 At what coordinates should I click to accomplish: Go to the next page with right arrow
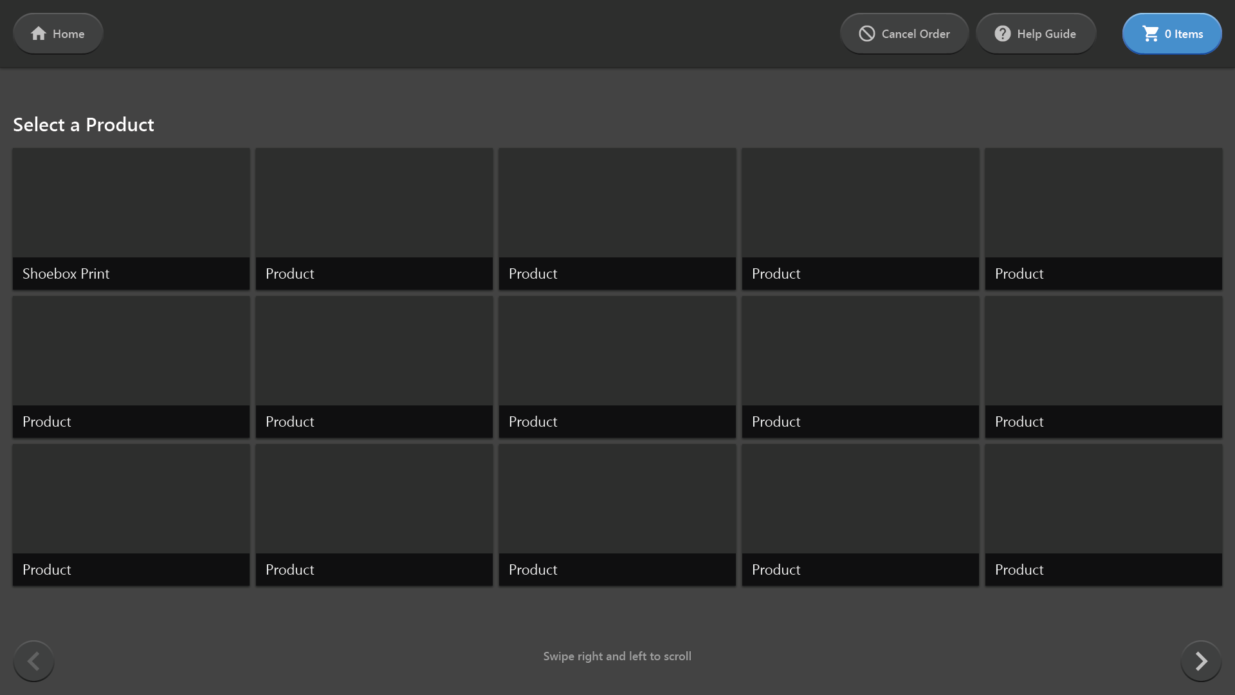pos(1201,661)
